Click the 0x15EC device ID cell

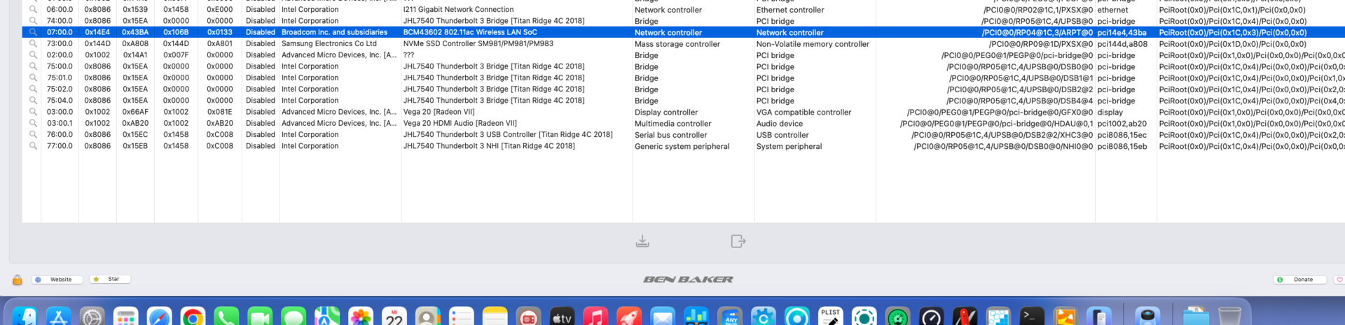click(135, 134)
